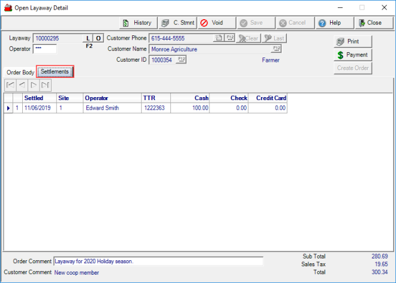Go to previous settlement record
This screenshot has width=396, height=283.
tap(22, 85)
